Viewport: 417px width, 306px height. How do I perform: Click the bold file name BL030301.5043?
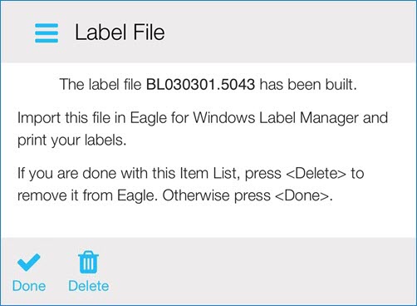[x=200, y=84]
